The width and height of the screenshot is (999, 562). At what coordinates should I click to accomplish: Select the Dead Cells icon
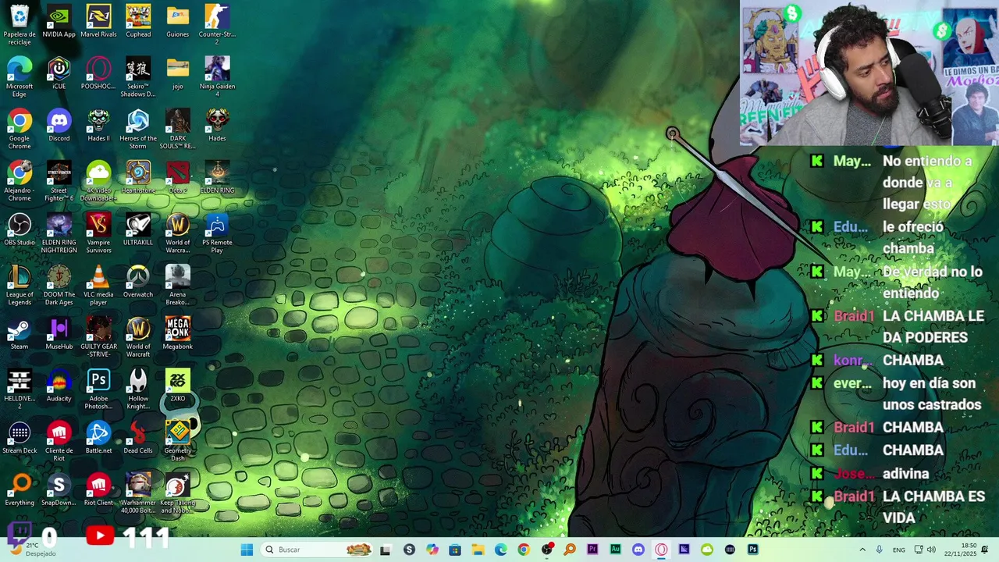tap(138, 439)
